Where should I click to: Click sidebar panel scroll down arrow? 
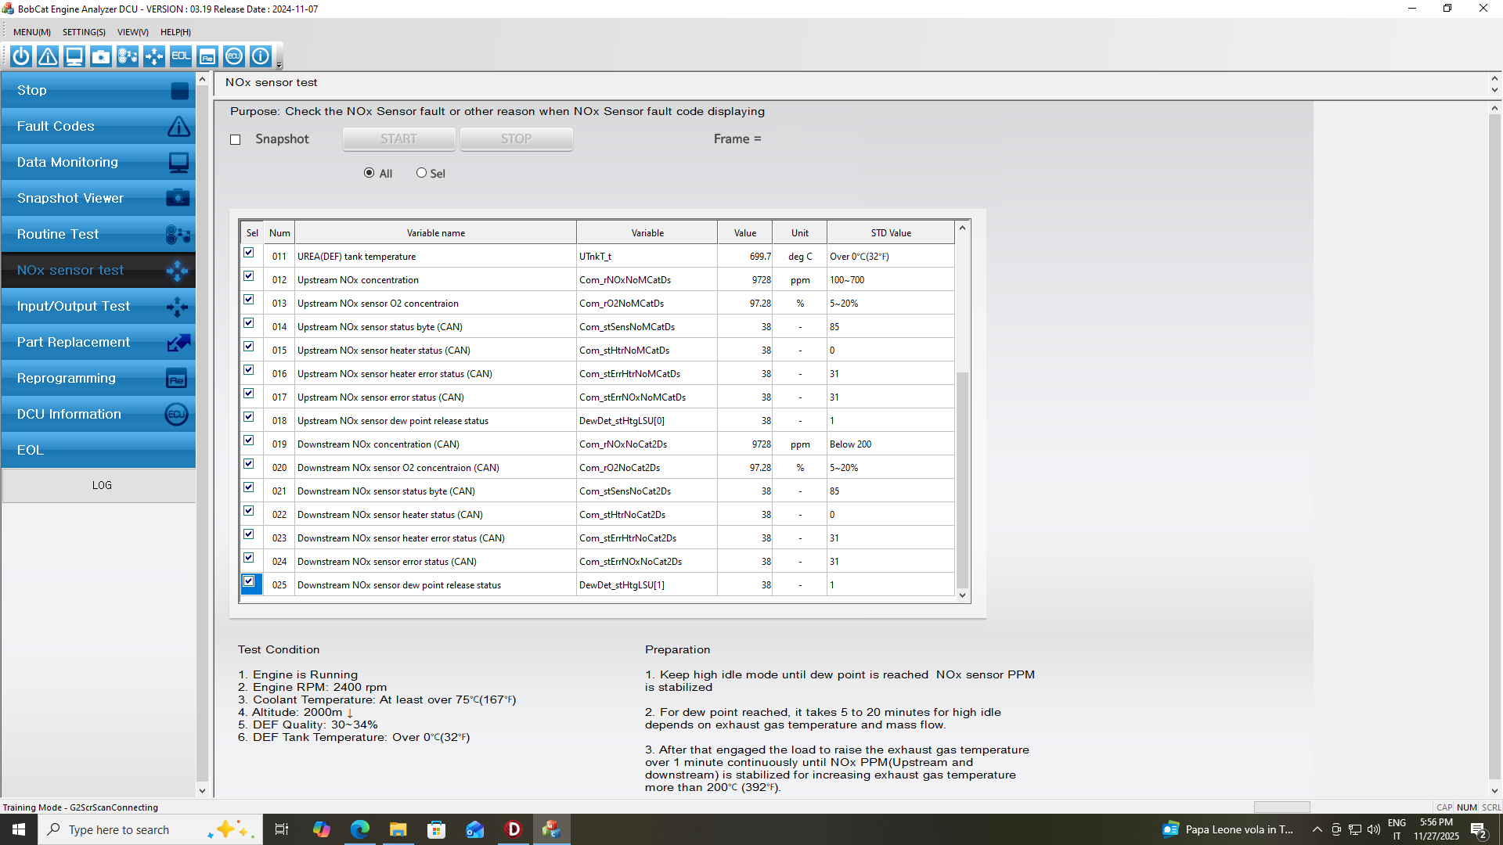click(x=202, y=790)
